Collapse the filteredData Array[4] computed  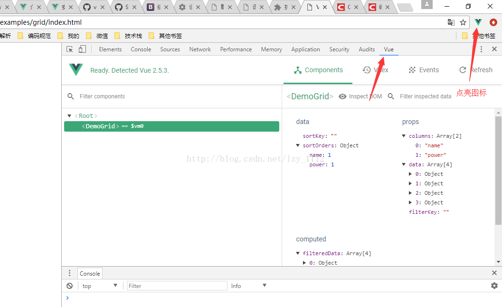tap(298, 253)
